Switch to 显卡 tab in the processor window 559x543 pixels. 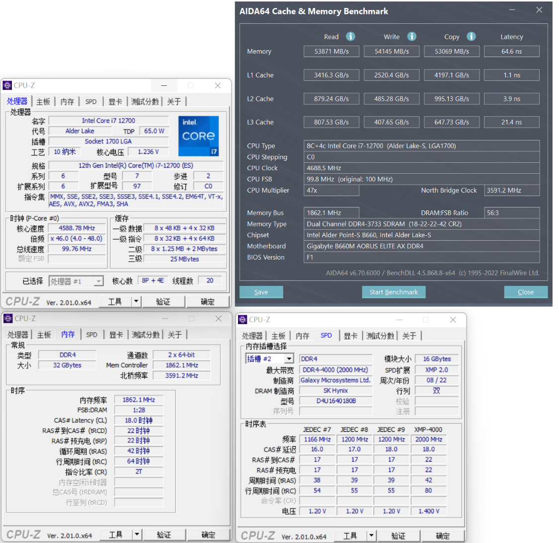click(115, 102)
